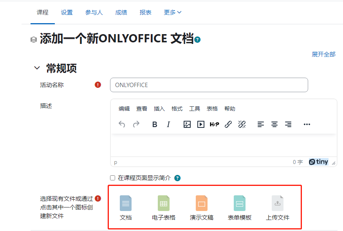The width and height of the screenshot is (343, 231).
Task: Create a new 表单模板 form template
Action: pos(240,207)
